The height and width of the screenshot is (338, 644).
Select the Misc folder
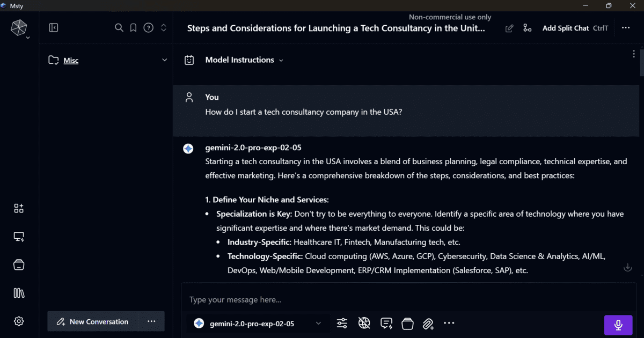tap(71, 61)
